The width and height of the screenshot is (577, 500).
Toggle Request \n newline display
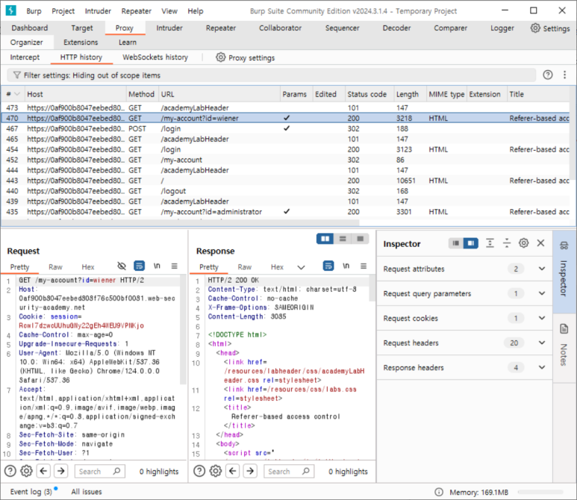coord(157,266)
